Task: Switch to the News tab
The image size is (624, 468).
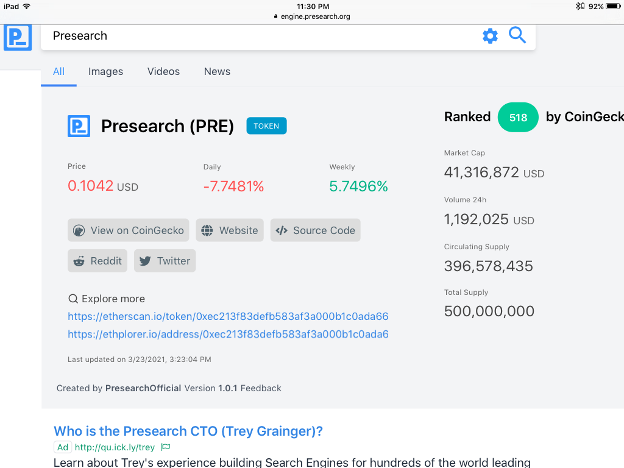Action: click(x=218, y=72)
